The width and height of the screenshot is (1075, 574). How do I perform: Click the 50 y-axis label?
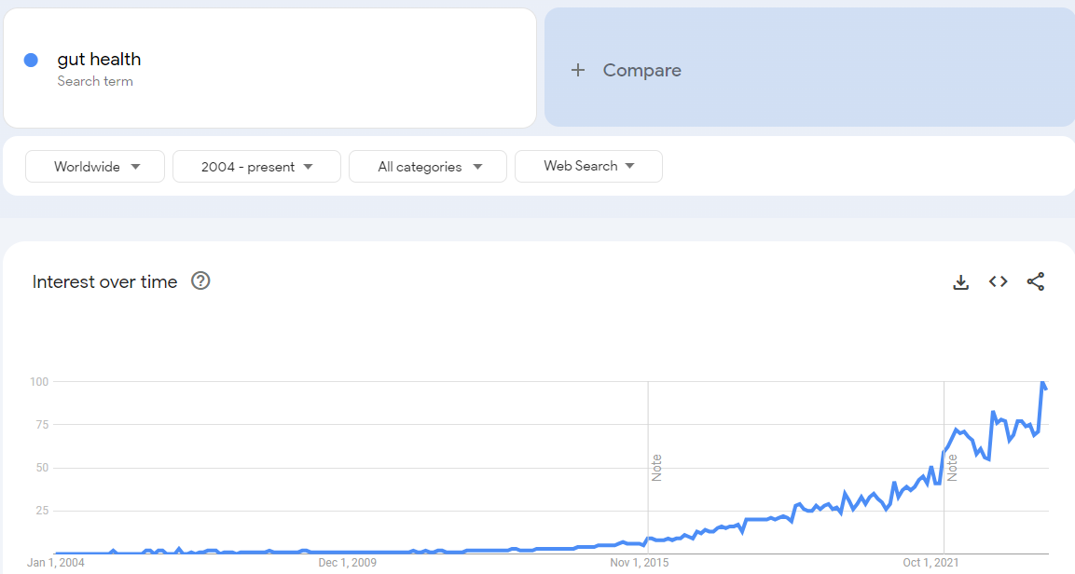tap(43, 468)
